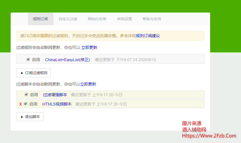The image size is (241, 143).
Task: Disable the ChinaList+EasyList(修正) 启用 checkbox
Action: pos(28,60)
